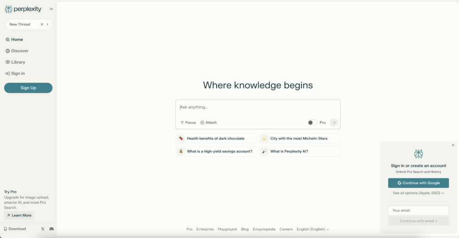Open the Discord icon in sidebar footer
The image size is (459, 238).
pos(52,229)
